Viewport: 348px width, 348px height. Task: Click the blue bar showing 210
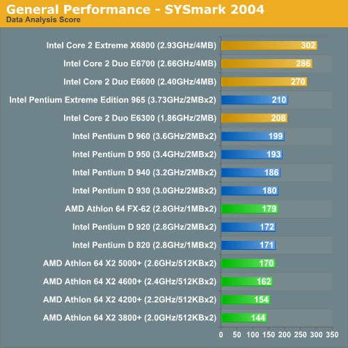coord(255,100)
